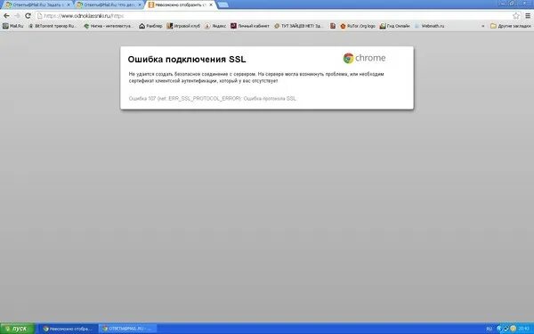Click the taskbar clock
Screen dimensions: 534x334
point(524,329)
